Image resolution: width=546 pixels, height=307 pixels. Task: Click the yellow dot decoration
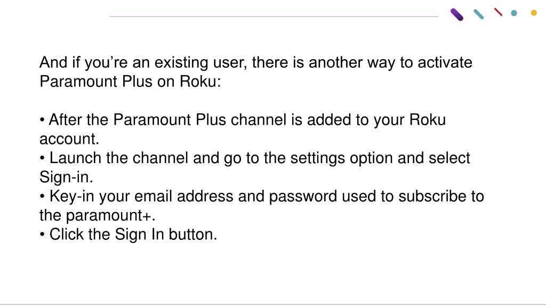click(x=534, y=13)
